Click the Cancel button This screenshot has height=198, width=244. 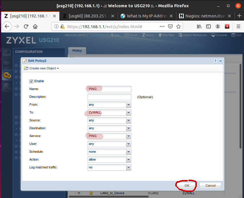(211, 186)
